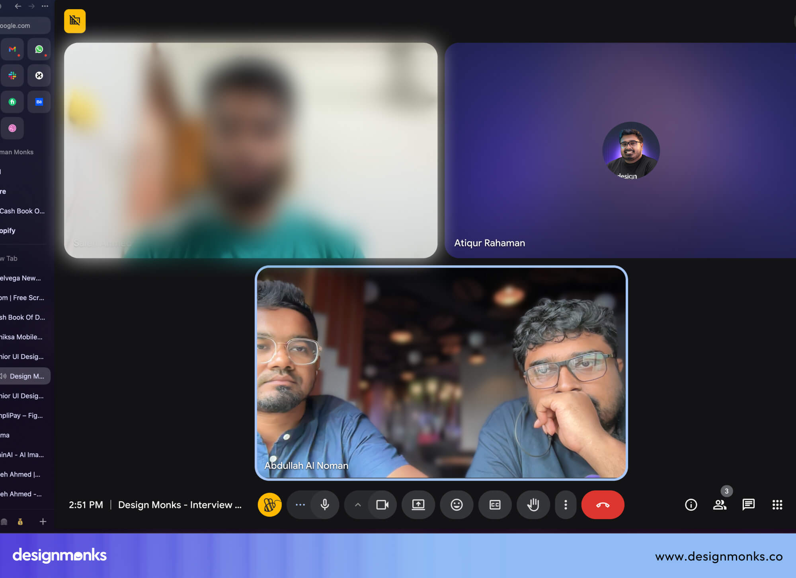Viewport: 796px width, 578px height.
Task: Show the participants list
Action: coord(720,505)
